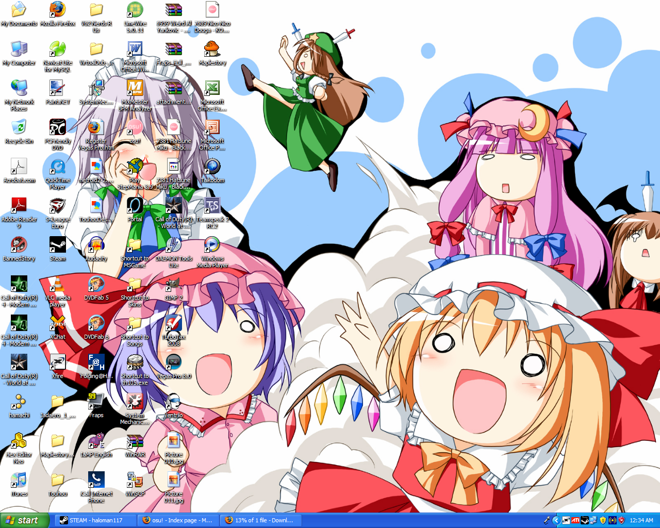The height and width of the screenshot is (528, 660).
Task: Select the 6959 Weird Al Yankovic archive
Action: point(174,10)
